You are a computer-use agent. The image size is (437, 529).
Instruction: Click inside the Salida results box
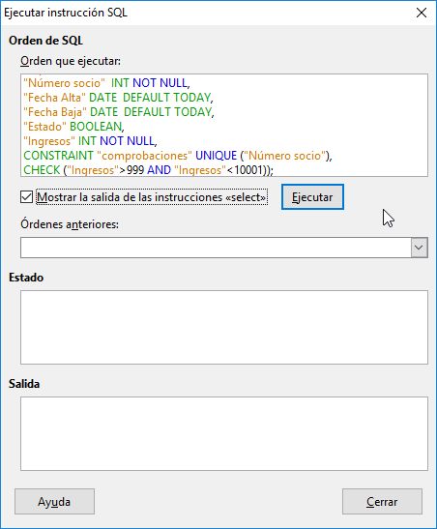tap(224, 434)
